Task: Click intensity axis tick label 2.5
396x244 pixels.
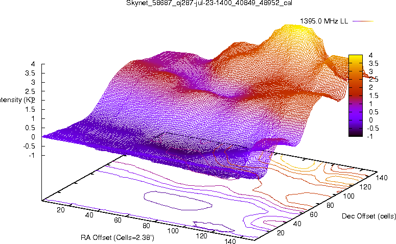Action: (30, 91)
